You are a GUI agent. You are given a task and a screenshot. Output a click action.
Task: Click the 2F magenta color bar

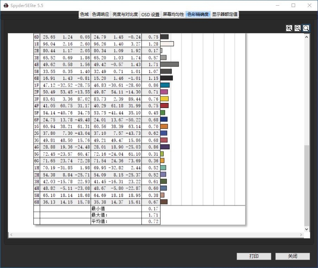pos(164,92)
